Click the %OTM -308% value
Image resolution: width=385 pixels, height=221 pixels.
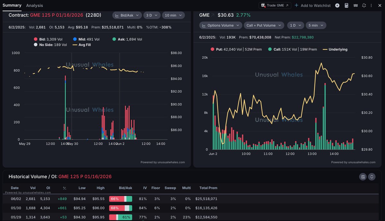tap(159, 27)
